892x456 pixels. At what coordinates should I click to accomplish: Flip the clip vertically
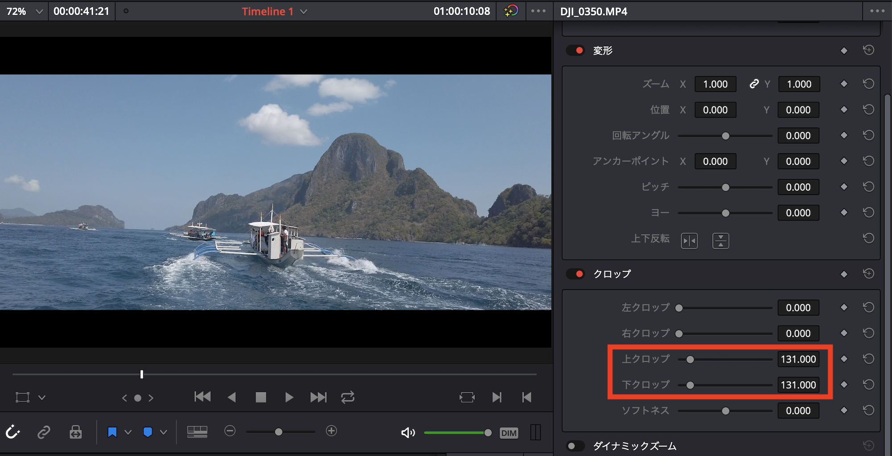point(721,241)
